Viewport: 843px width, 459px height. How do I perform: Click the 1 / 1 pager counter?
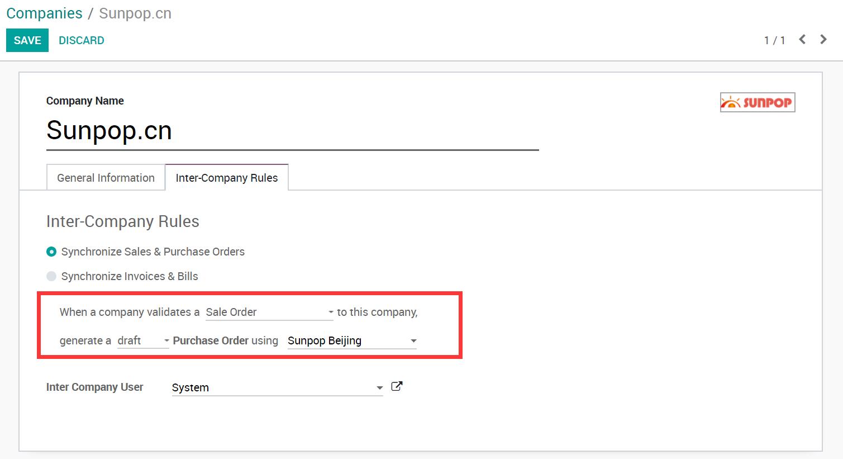point(775,40)
